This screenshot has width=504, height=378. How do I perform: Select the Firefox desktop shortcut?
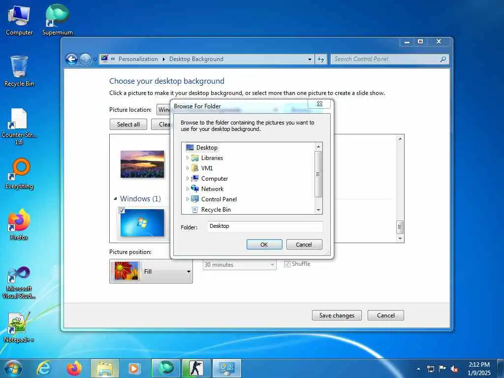[x=19, y=224]
